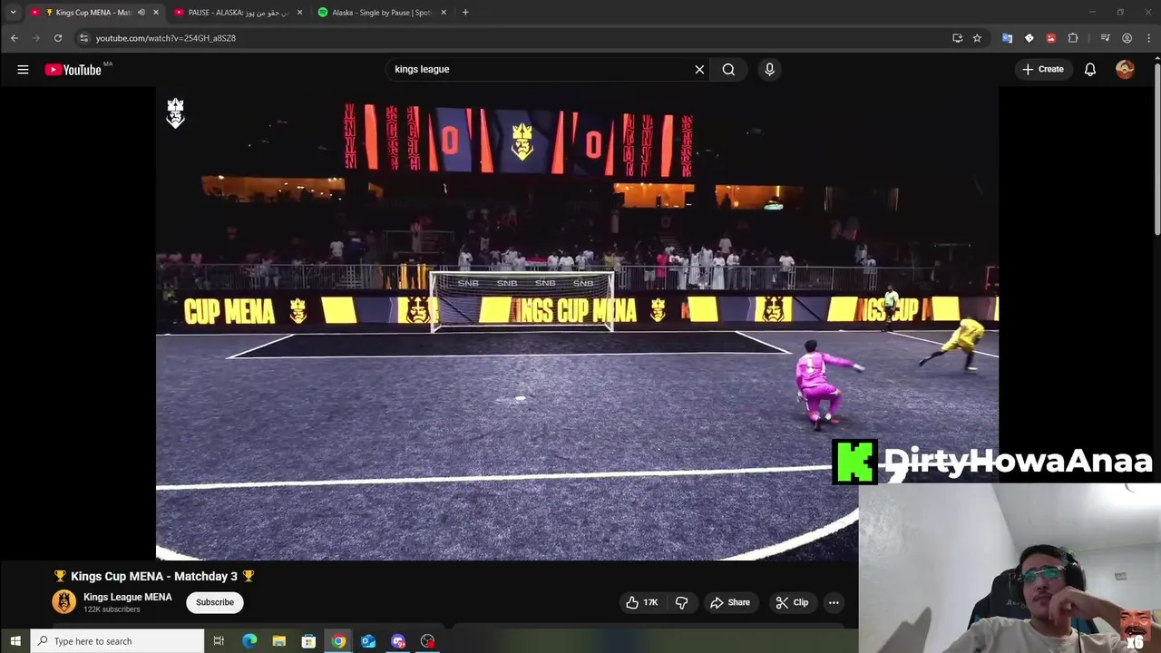Close the Kings Cup MENA tab

156,12
